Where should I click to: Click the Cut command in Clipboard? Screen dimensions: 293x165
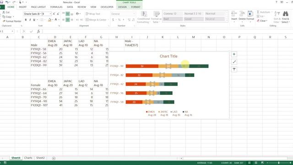click(6, 12)
